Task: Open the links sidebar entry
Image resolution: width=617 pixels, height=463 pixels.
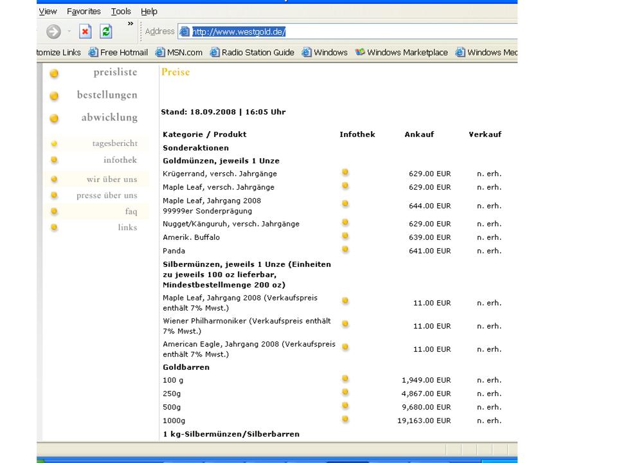Action: tap(127, 228)
